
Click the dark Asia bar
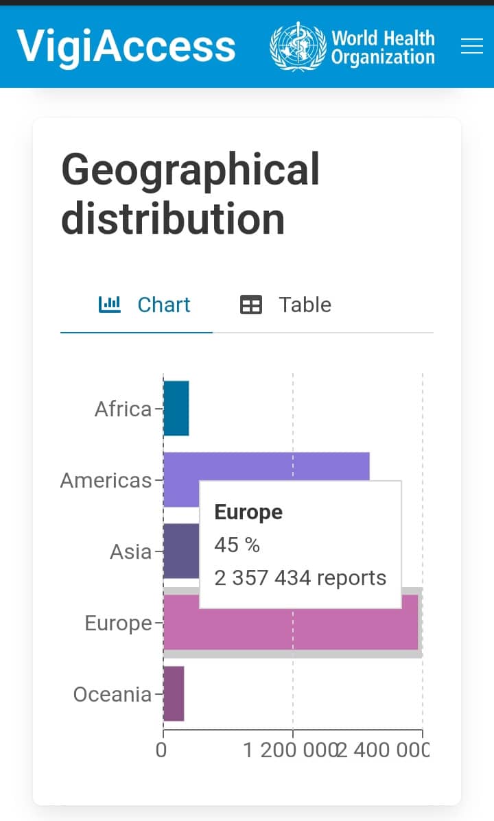tap(181, 551)
